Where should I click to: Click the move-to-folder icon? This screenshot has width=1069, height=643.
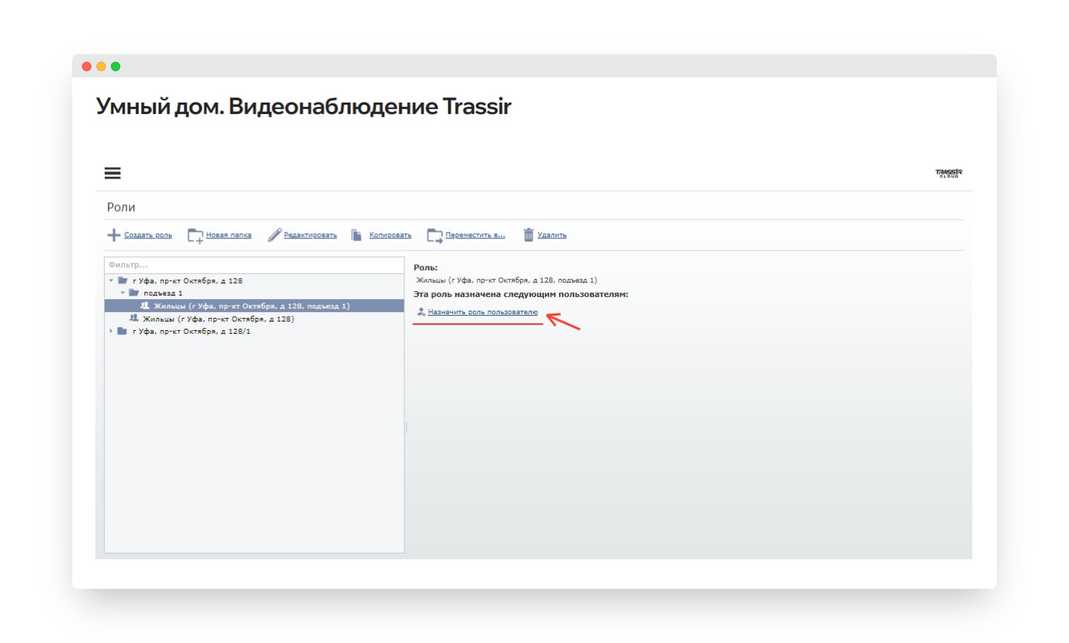435,236
